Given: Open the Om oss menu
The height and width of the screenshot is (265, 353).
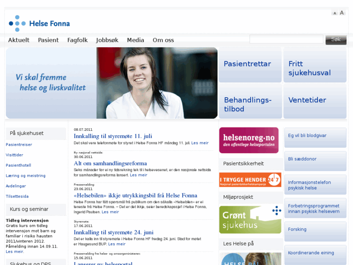Looking at the screenshot, I should (x=163, y=40).
